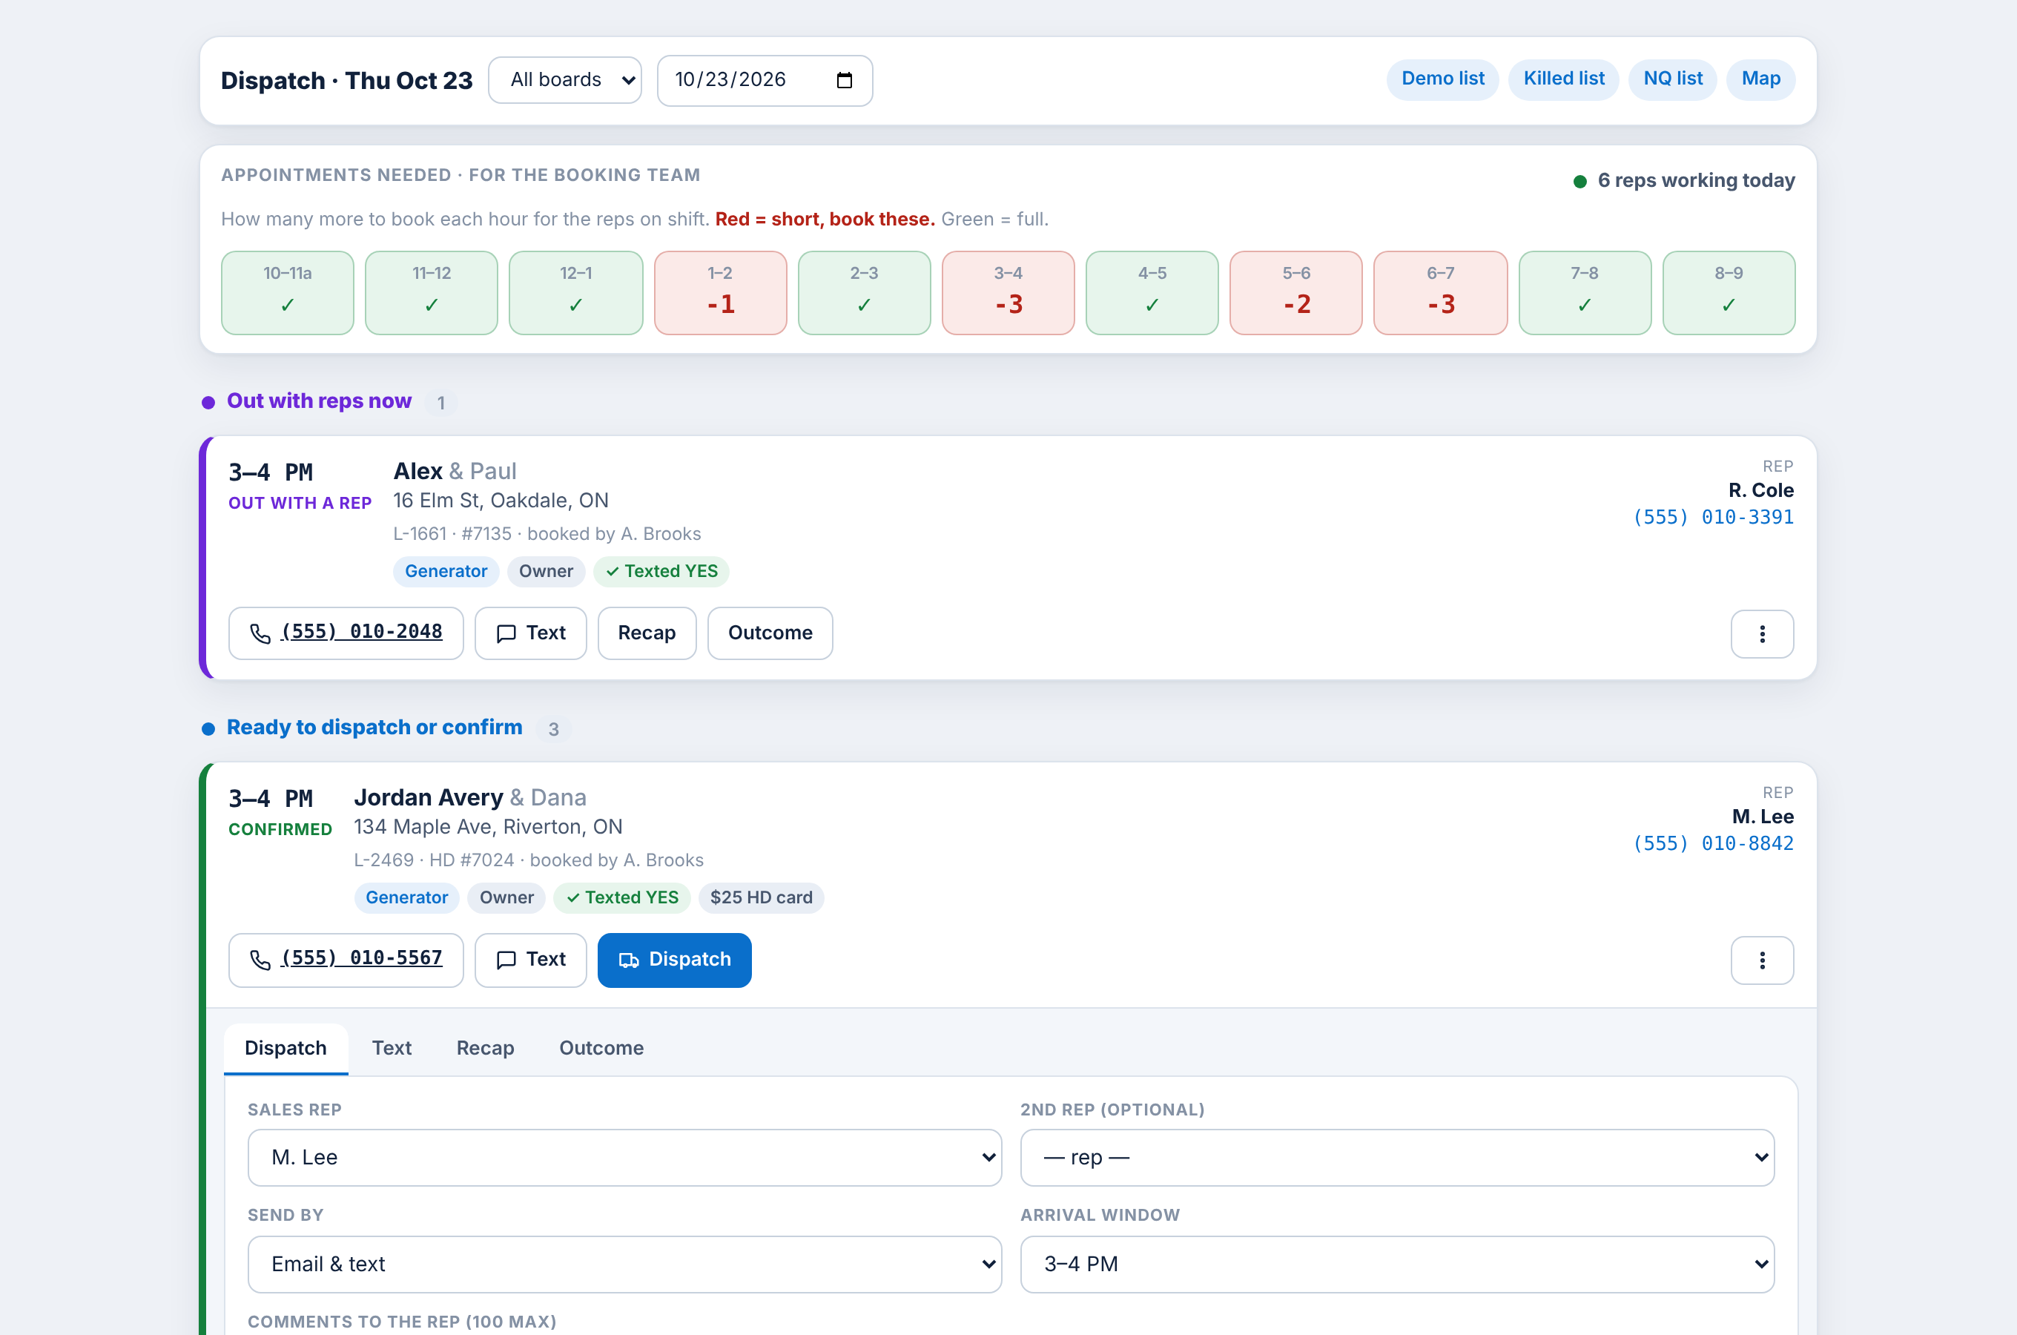Click the date field 10/23/2026

(x=765, y=80)
